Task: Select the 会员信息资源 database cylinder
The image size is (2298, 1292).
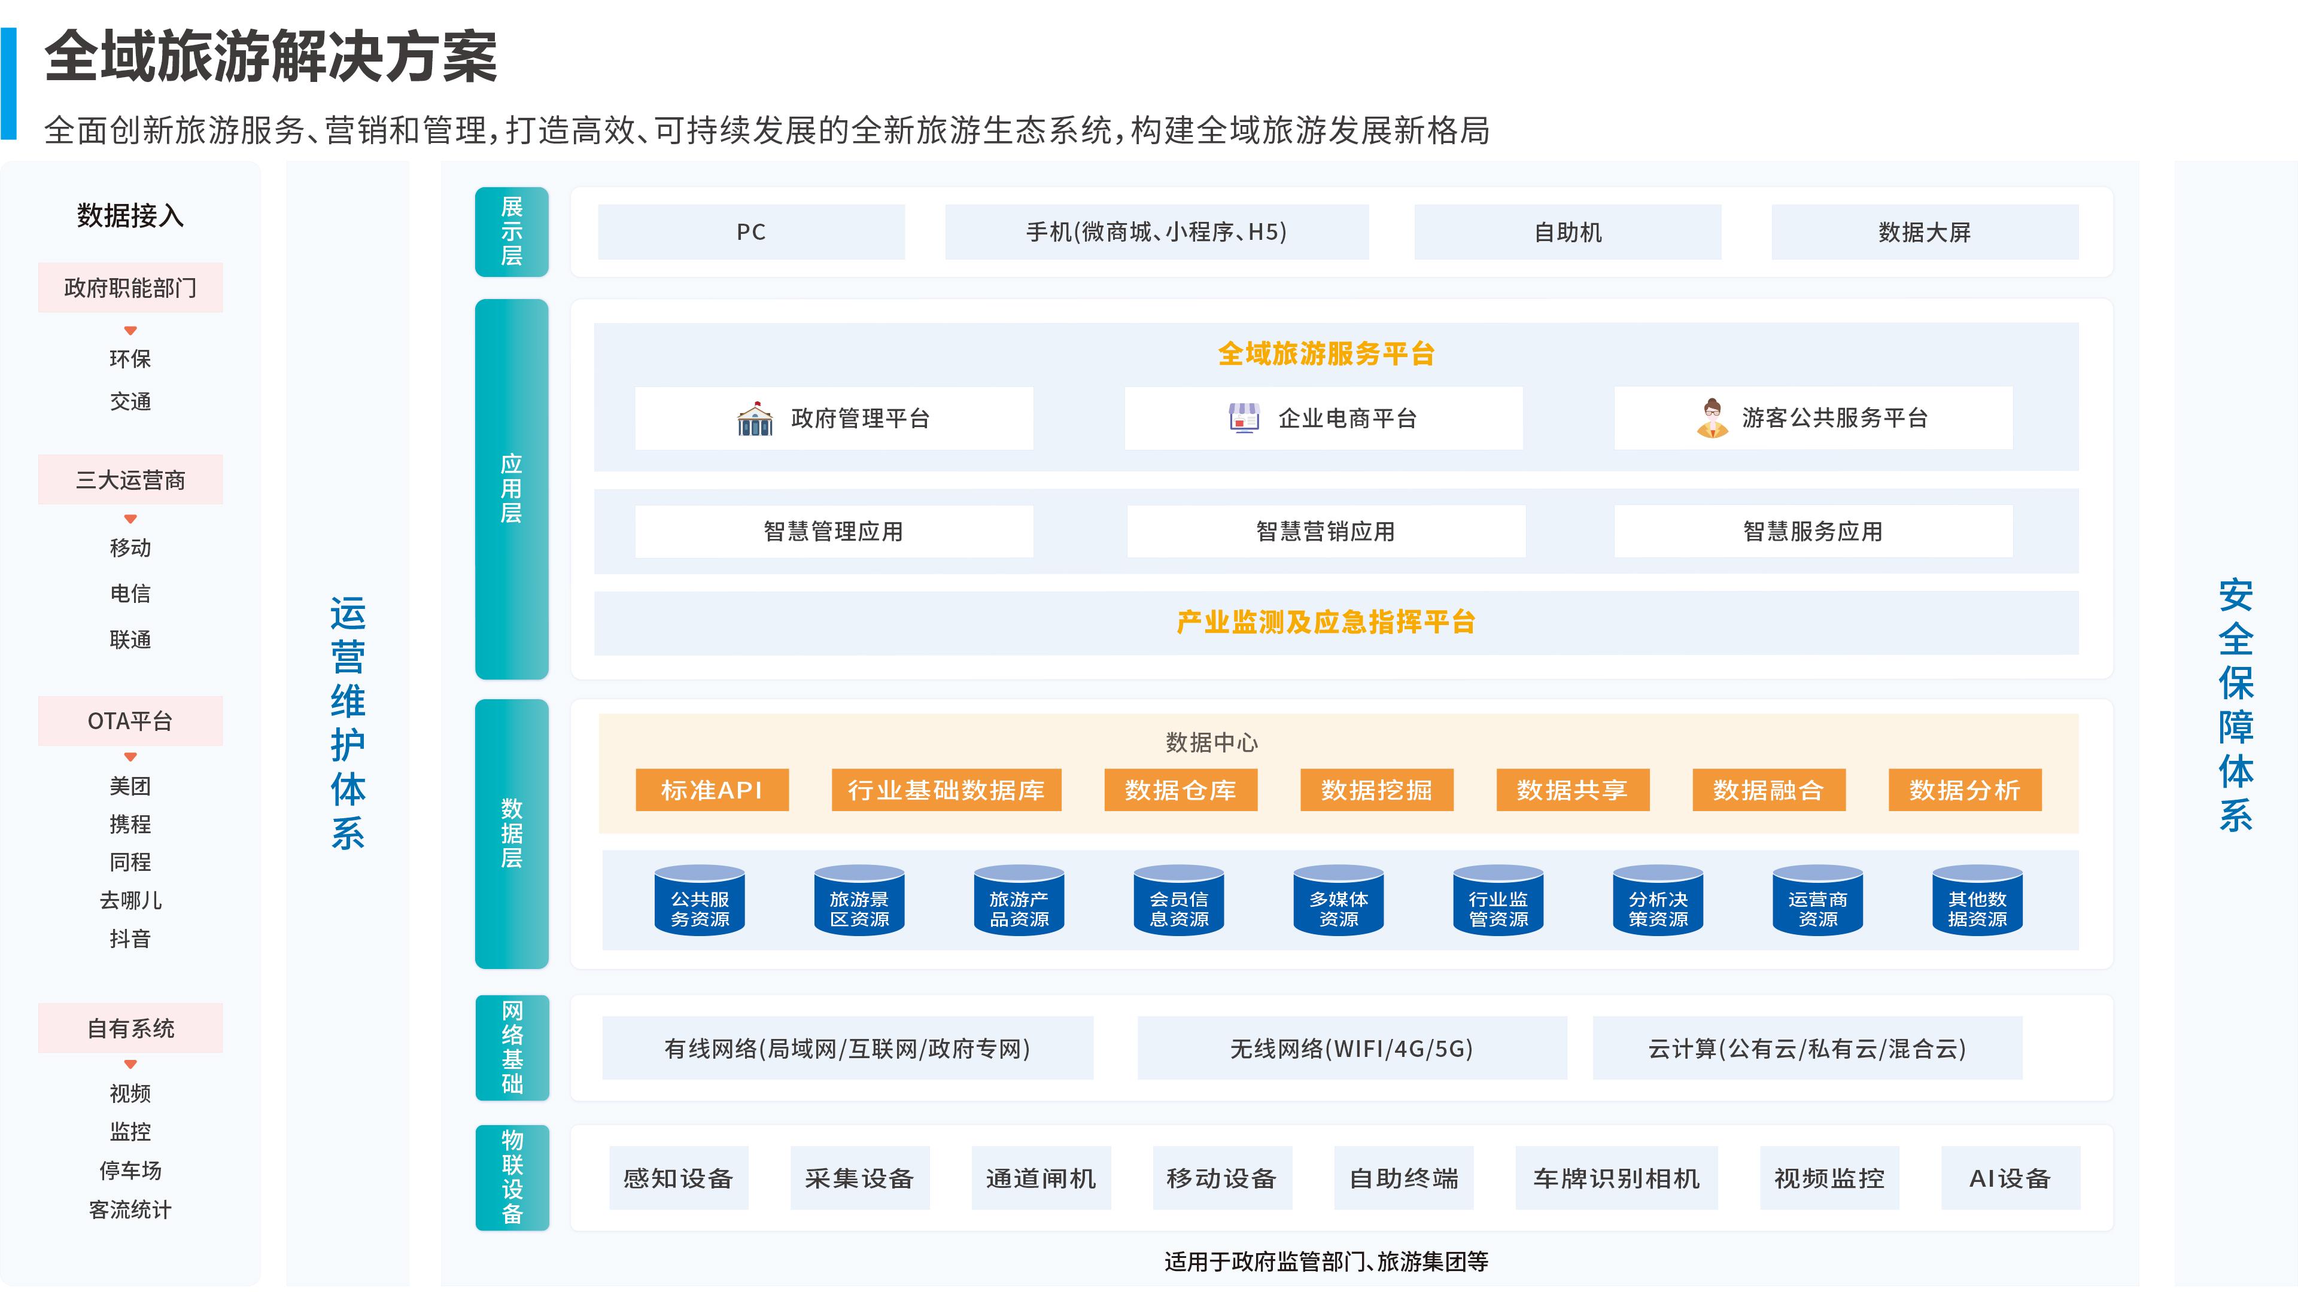Action: (1178, 901)
